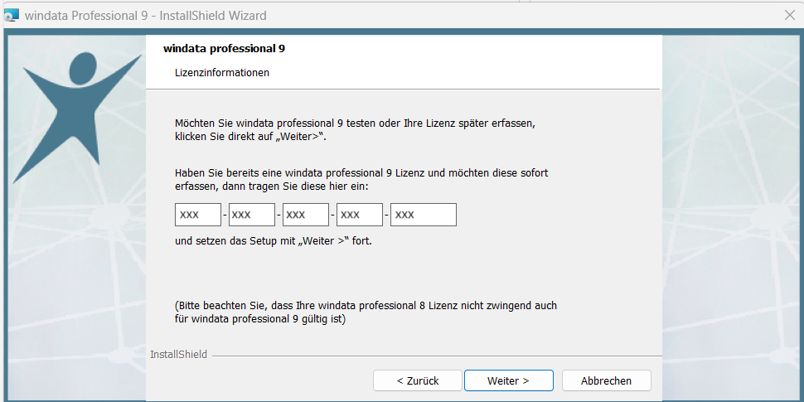Image resolution: width=804 pixels, height=402 pixels.
Task: Select the second license key field
Action: (252, 215)
